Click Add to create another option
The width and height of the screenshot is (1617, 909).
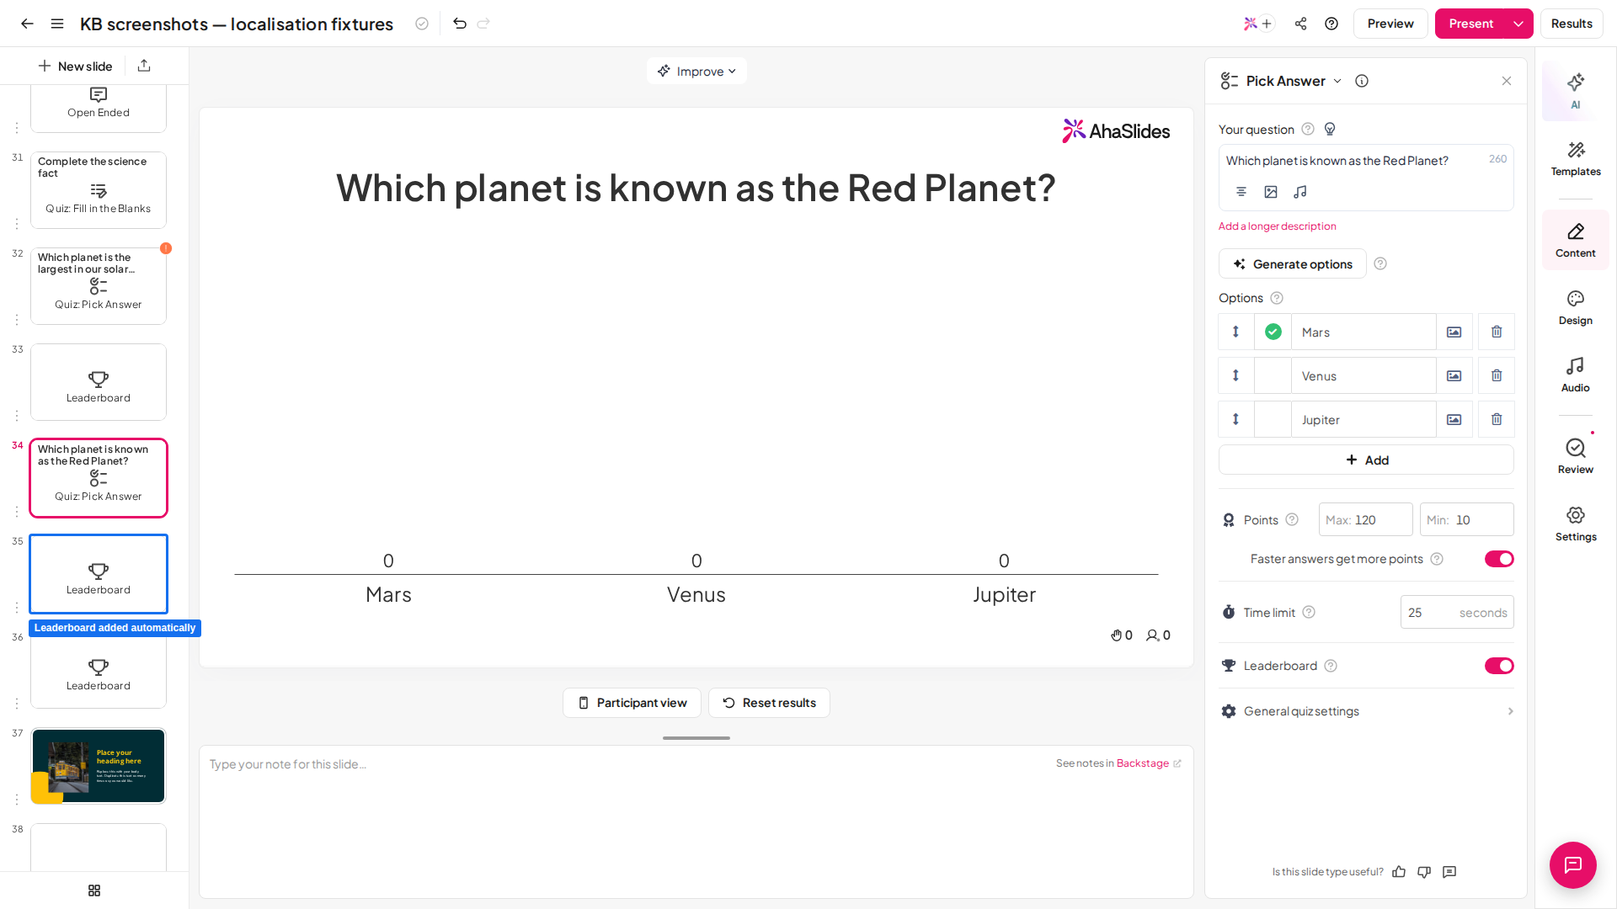1366,460
